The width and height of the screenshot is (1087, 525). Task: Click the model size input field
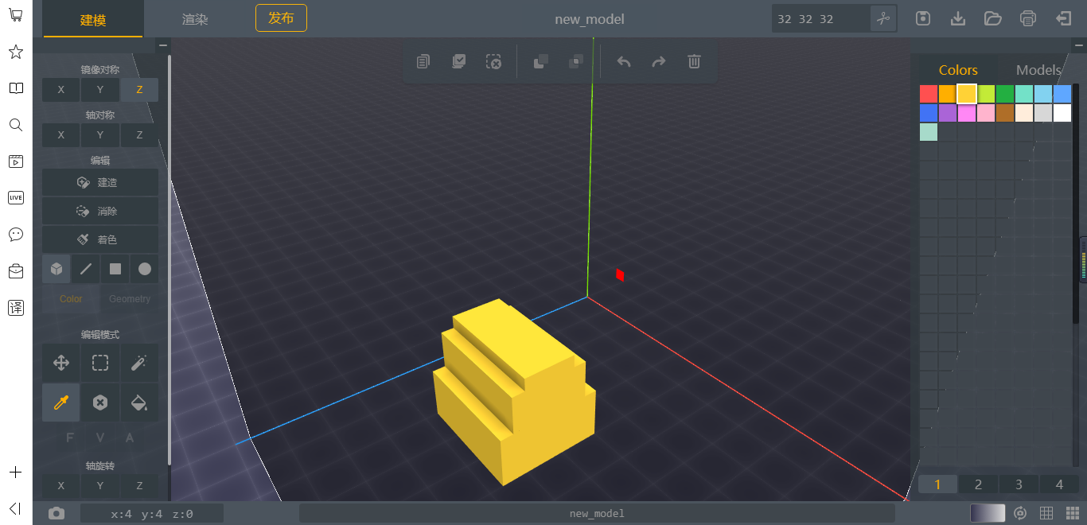point(820,18)
